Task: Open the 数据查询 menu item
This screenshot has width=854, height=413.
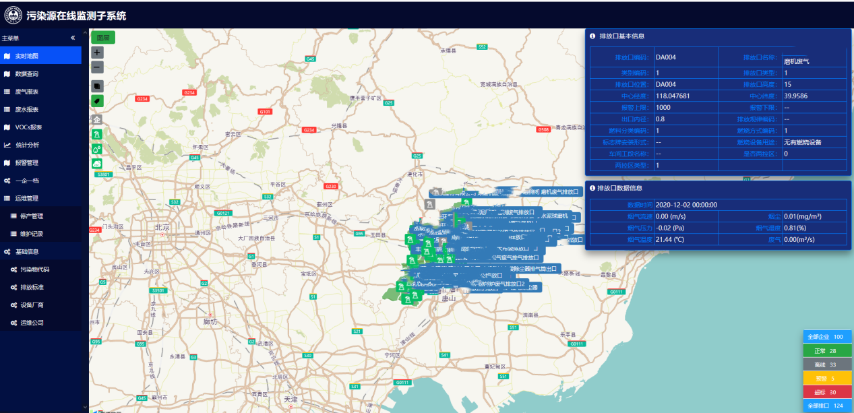Action: pyautogui.click(x=40, y=74)
